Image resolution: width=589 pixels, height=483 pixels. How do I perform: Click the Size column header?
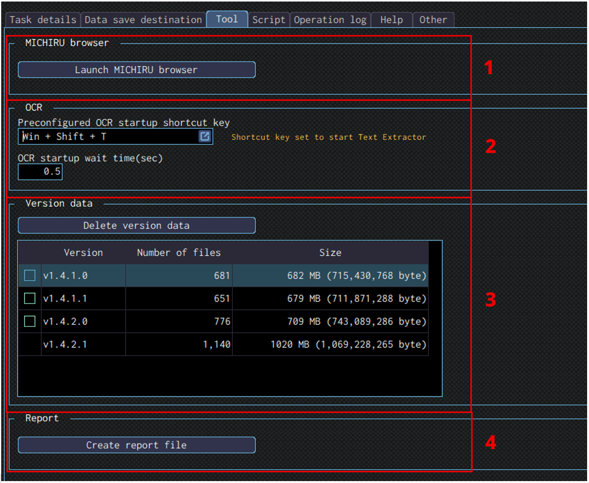[x=330, y=253]
